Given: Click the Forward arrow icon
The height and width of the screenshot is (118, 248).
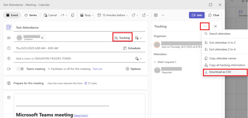Looking at the screenshot, I should 62,15.
